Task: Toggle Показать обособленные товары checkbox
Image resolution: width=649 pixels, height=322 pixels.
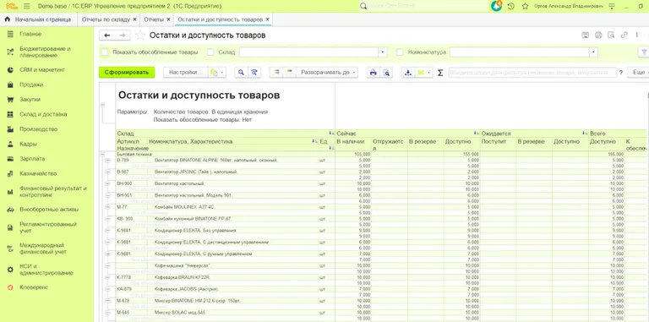Action: coord(105,52)
